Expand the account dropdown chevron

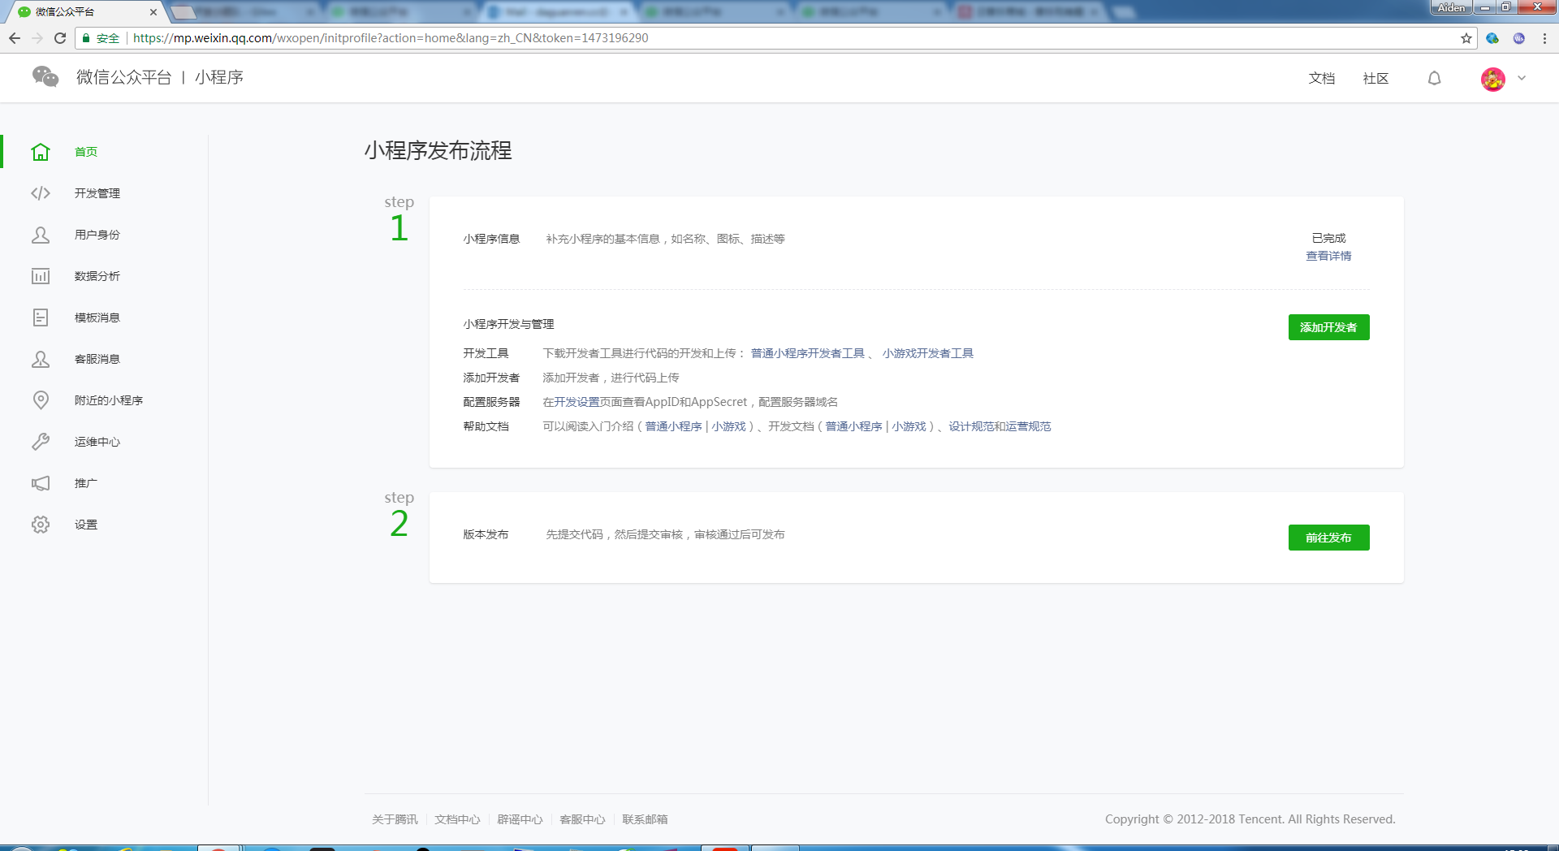pos(1522,78)
